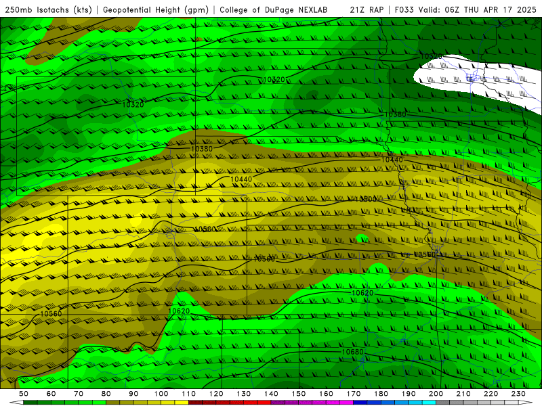The width and height of the screenshot is (542, 406).
Task: Click the "250mb Isotachs (kts)" title text
Action: (48, 10)
